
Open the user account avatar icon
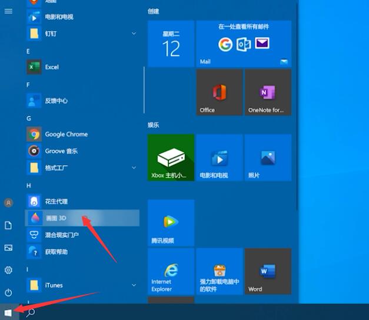click(x=8, y=202)
